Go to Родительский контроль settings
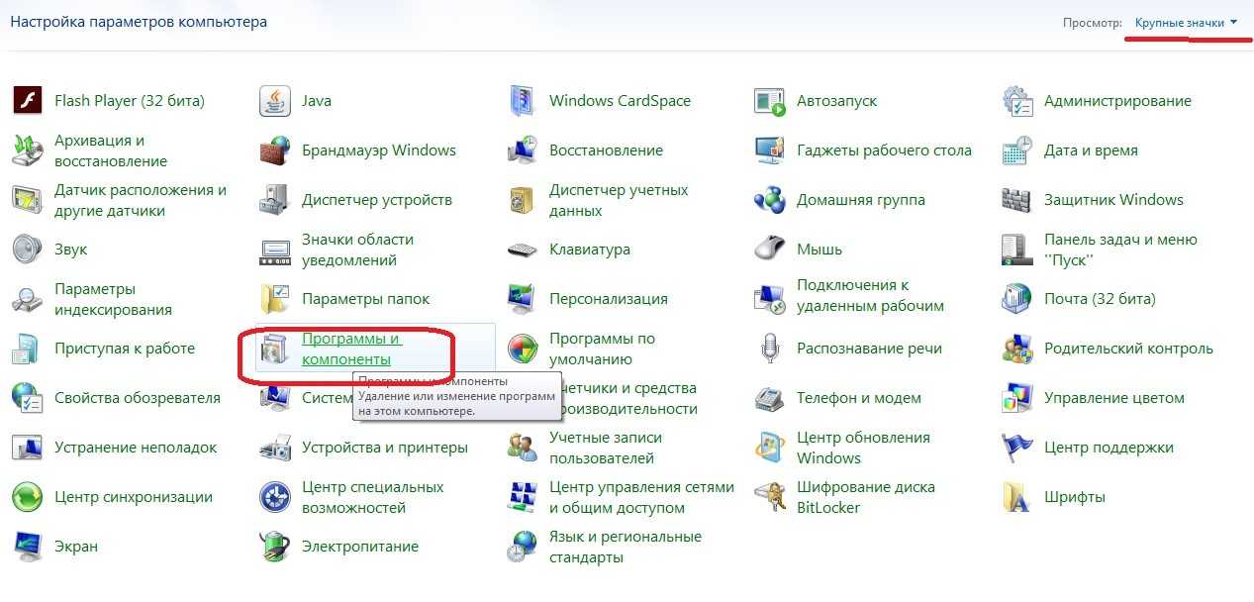 (1127, 349)
